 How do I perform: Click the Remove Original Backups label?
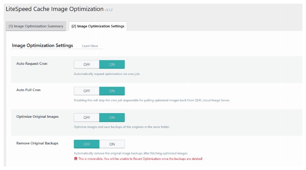(37, 143)
